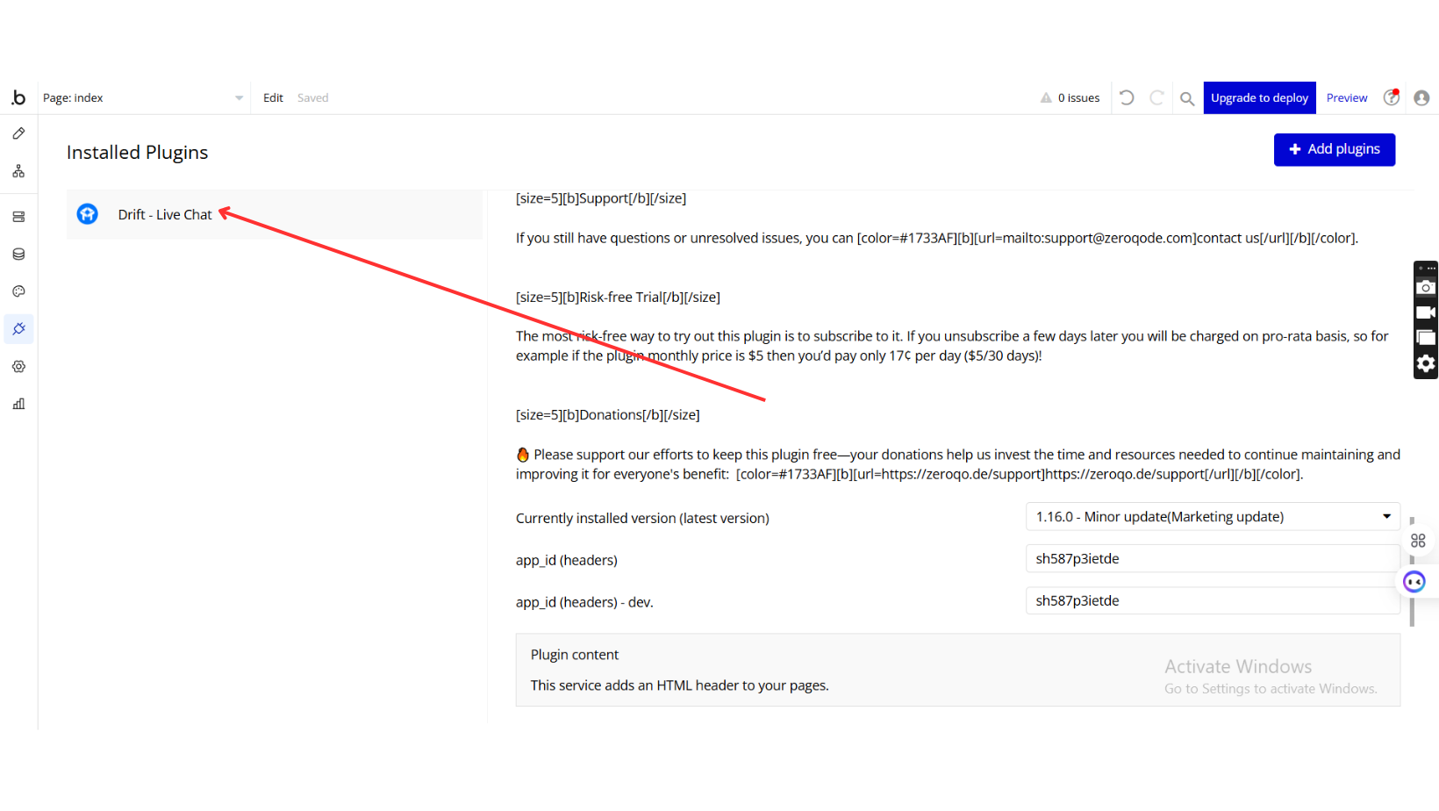
Task: Open the 0 issues checker
Action: pos(1070,97)
